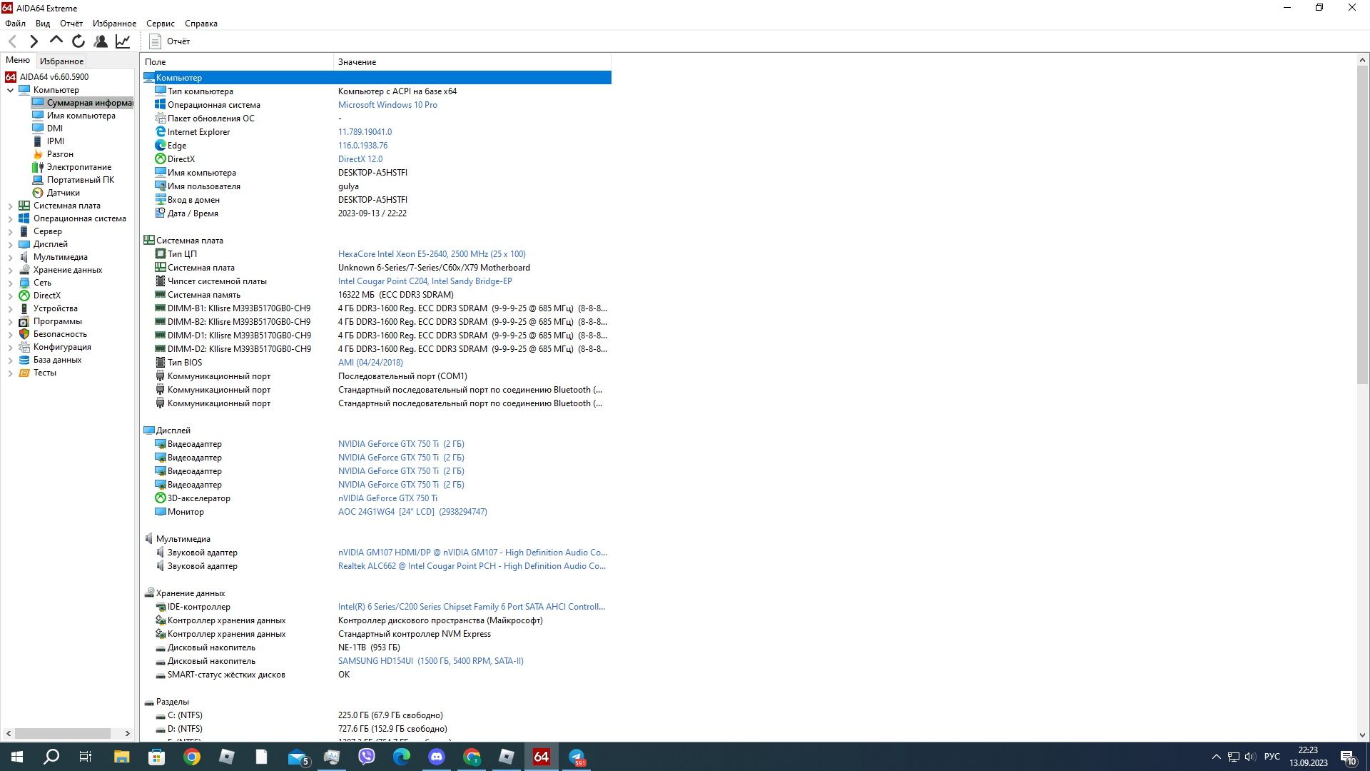The height and width of the screenshot is (771, 1370).
Task: Expand the Мультимедиа tree node
Action: 10,257
